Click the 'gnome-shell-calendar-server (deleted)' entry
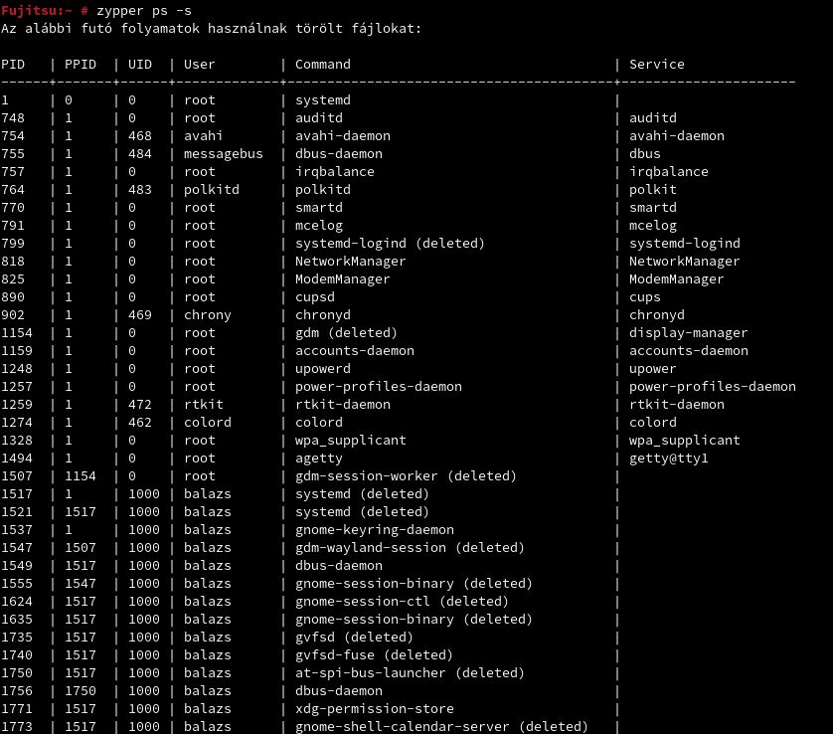The height and width of the screenshot is (734, 833). click(x=441, y=727)
